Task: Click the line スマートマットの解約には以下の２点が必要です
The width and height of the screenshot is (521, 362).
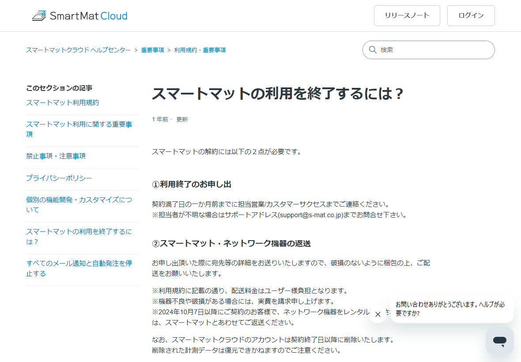Action: (227, 152)
